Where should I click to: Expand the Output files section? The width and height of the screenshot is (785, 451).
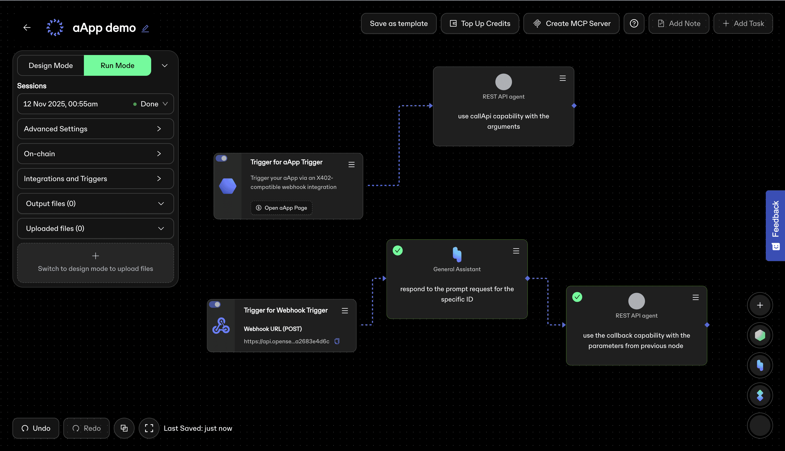[x=95, y=203]
